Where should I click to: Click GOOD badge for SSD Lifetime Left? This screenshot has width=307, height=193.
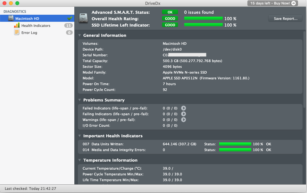click(x=170, y=25)
